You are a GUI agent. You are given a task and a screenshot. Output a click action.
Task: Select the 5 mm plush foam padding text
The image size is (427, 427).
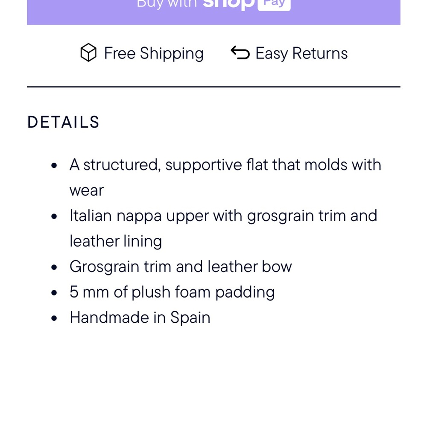click(172, 292)
